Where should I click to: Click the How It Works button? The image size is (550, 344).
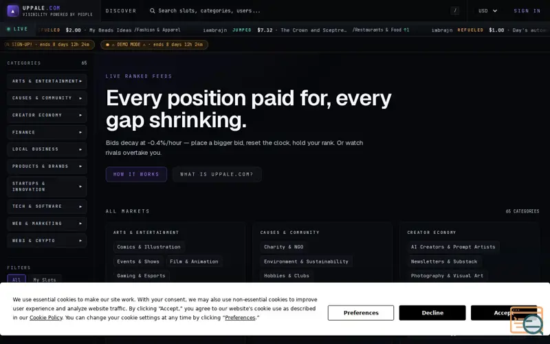(x=136, y=175)
